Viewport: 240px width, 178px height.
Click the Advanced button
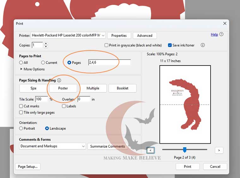(x=145, y=36)
